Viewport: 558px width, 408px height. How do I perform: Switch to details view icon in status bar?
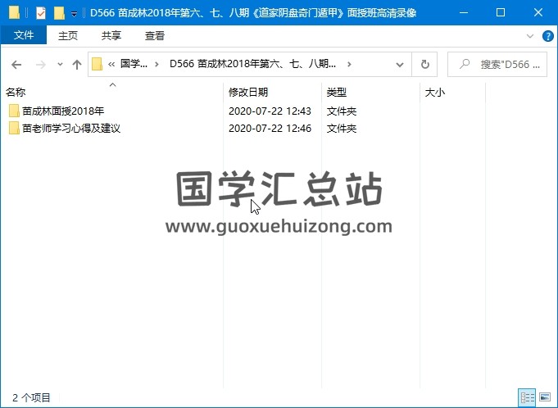528,397
